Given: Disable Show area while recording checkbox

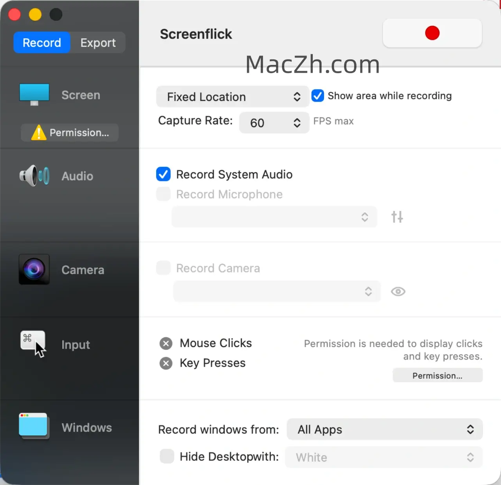Looking at the screenshot, I should (x=318, y=96).
